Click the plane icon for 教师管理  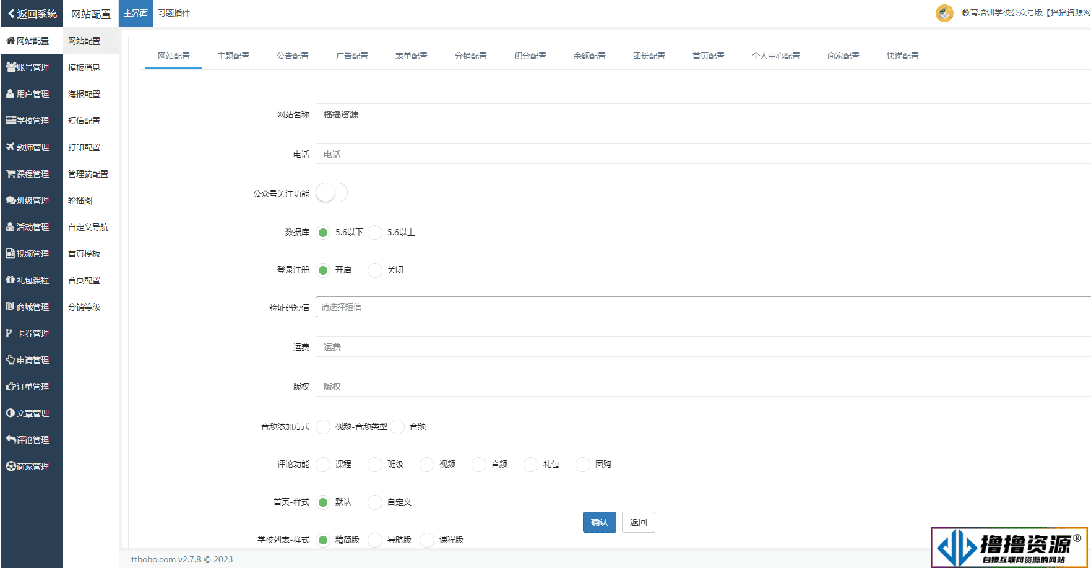[x=11, y=147]
